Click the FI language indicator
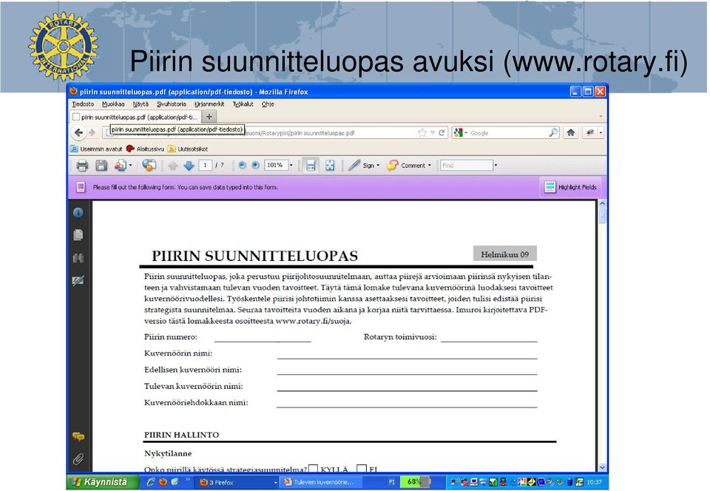Viewport: 710px width, 491px height. point(392,482)
